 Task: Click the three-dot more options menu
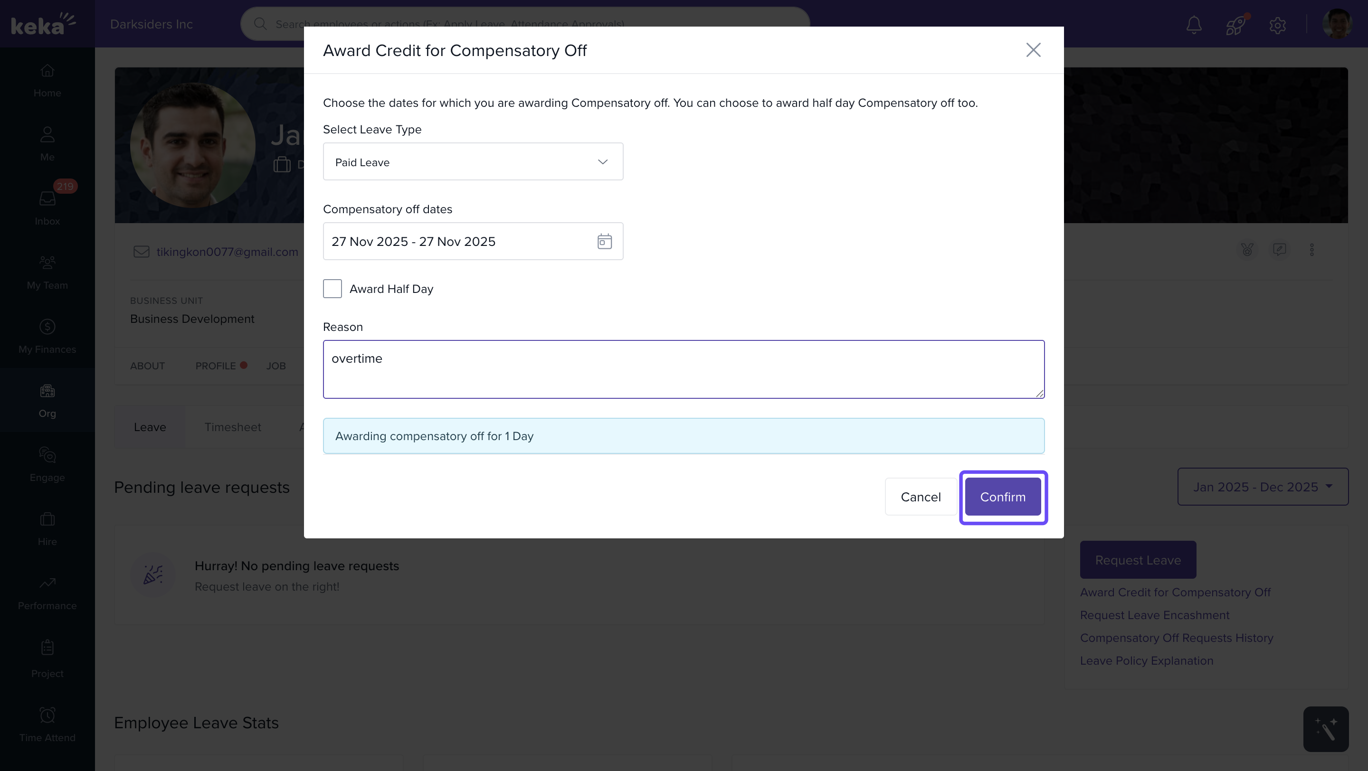click(x=1311, y=250)
